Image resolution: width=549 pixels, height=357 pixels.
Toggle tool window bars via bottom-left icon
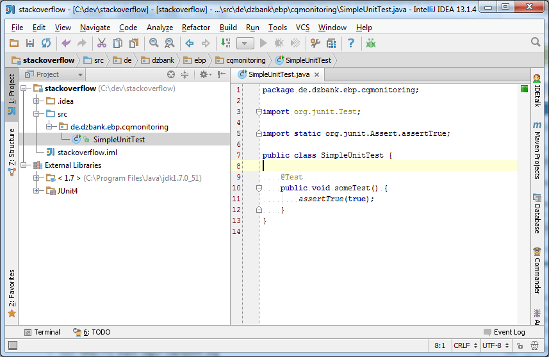tap(12, 345)
